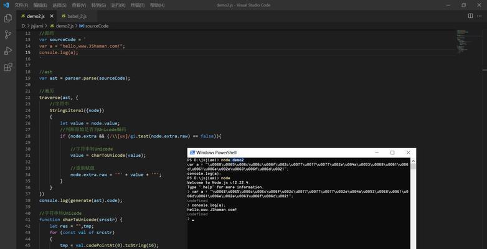The height and width of the screenshot is (249, 487).
Task: Click the "hello,www.JShaman.com!" output in PowerShell
Action: (212, 210)
